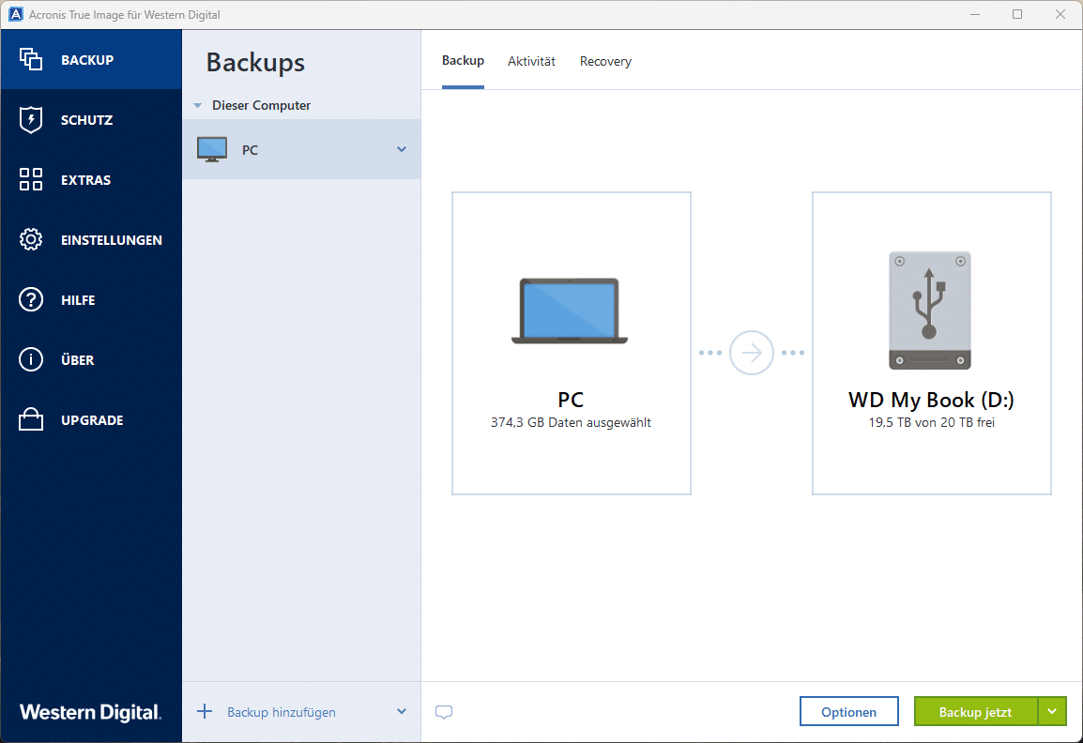Viewport: 1083px width, 743px height.
Task: Expand the PC backup chevron menu
Action: (402, 149)
